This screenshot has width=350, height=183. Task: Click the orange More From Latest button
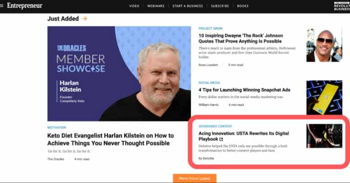[194, 178]
